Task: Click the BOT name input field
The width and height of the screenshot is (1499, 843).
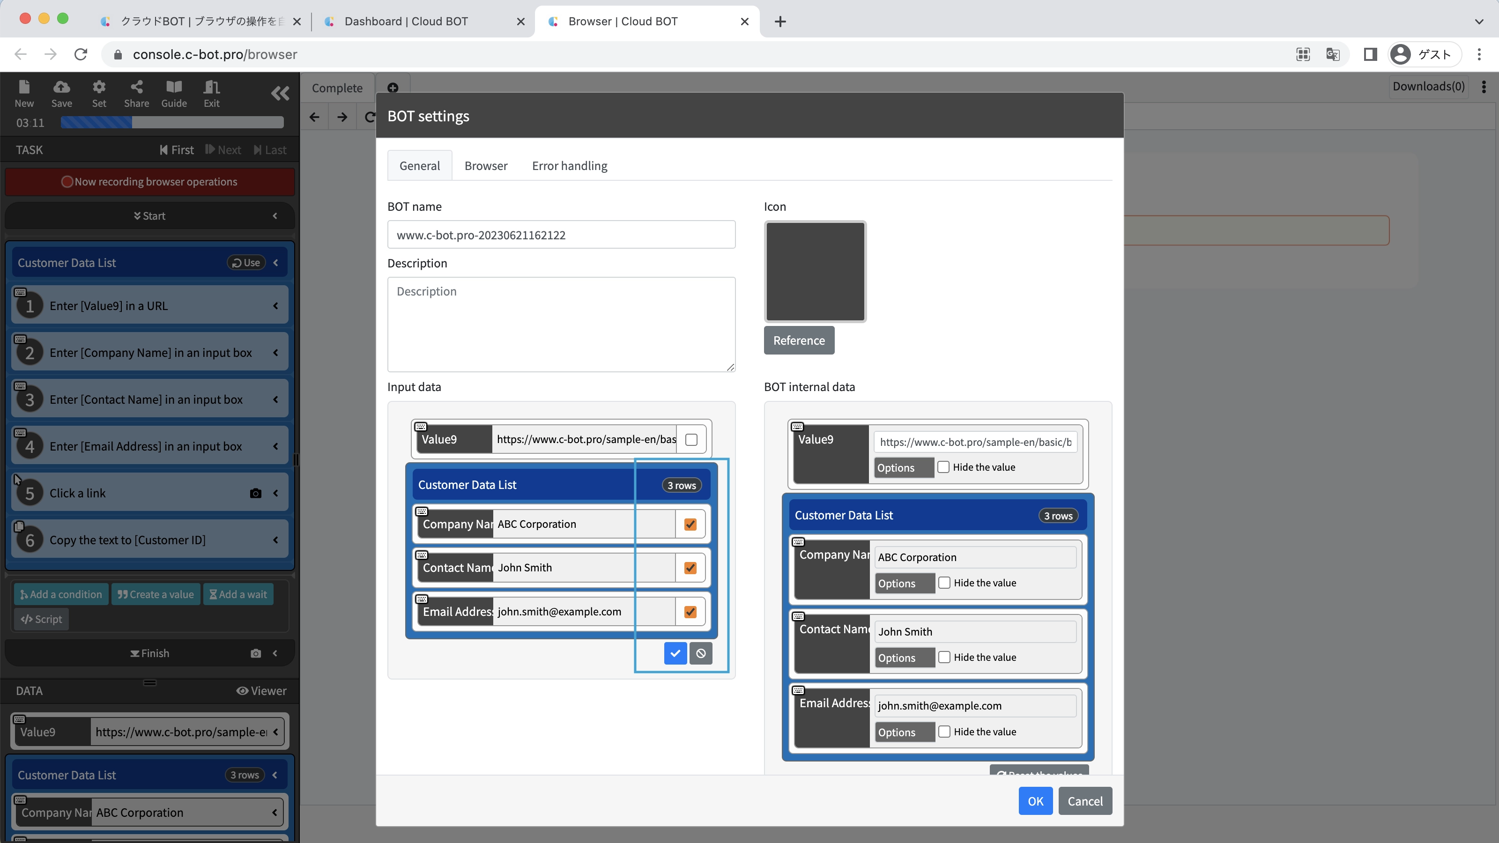Action: coord(561,235)
